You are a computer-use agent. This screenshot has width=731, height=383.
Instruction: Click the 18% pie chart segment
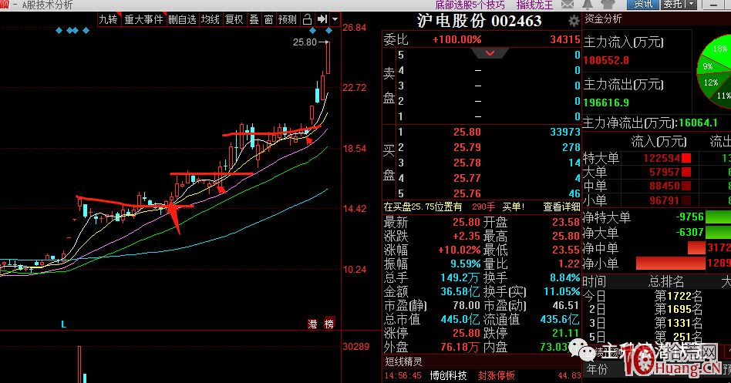(719, 50)
